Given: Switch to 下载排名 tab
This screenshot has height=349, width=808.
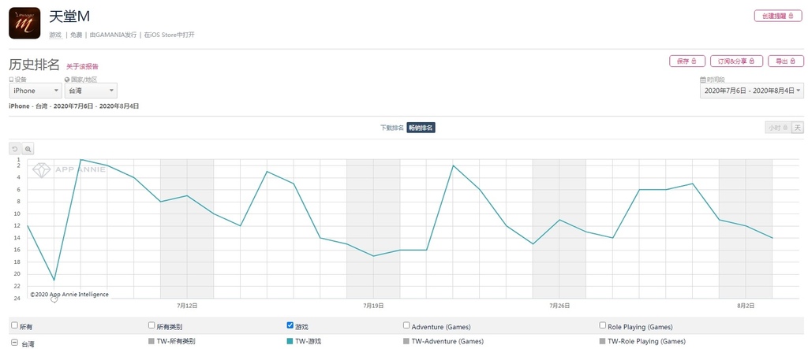Looking at the screenshot, I should click(391, 128).
